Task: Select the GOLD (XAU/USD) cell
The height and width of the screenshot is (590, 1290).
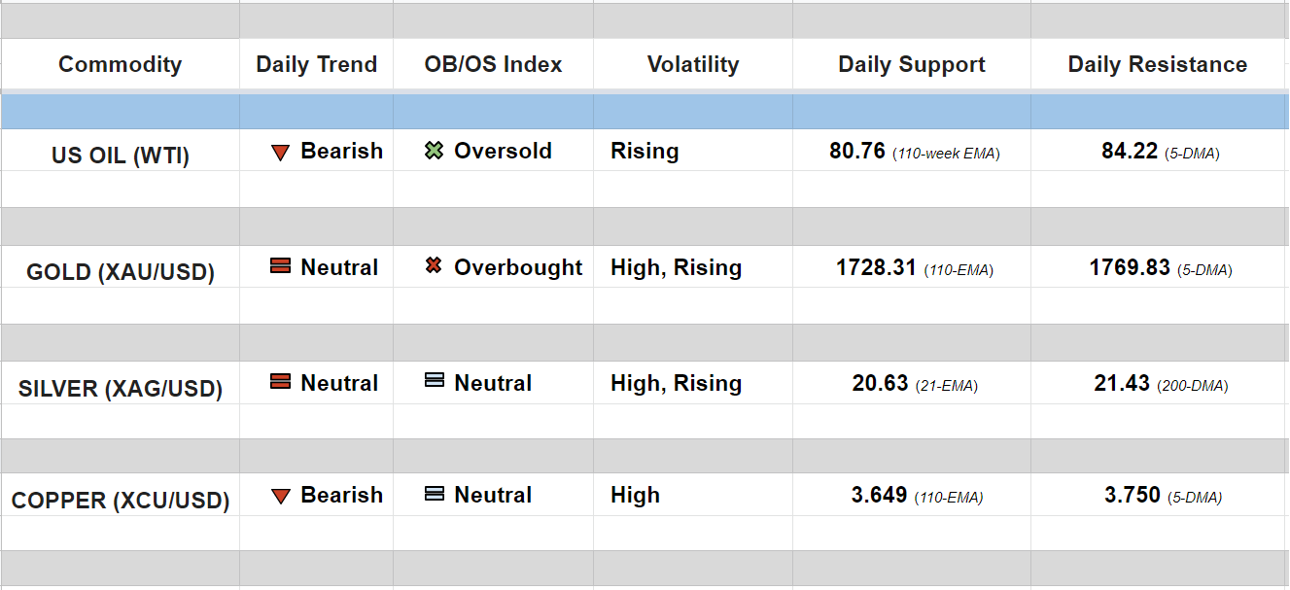Action: [x=120, y=271]
